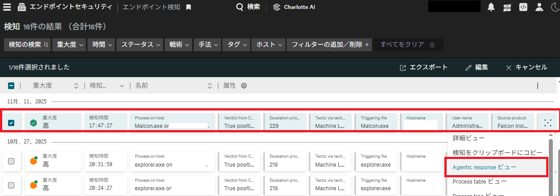560x196 pixels.
Task: Open the hamburger navigation menu
Action: [8, 7]
